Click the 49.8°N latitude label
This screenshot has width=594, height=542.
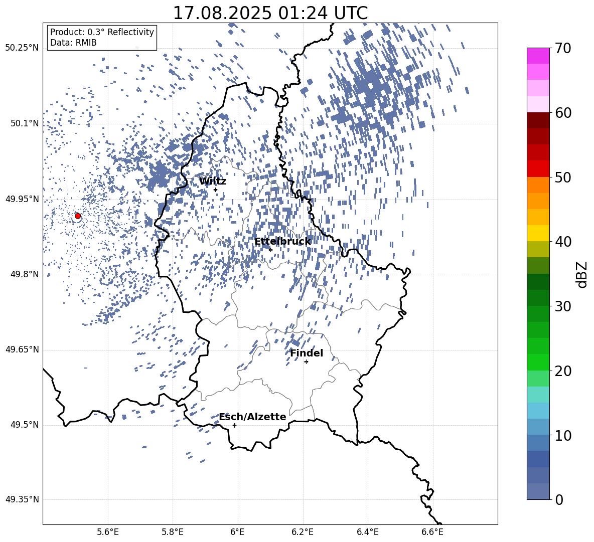pos(25,274)
